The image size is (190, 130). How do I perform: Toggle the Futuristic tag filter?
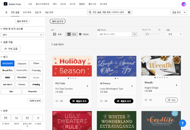(33, 92)
